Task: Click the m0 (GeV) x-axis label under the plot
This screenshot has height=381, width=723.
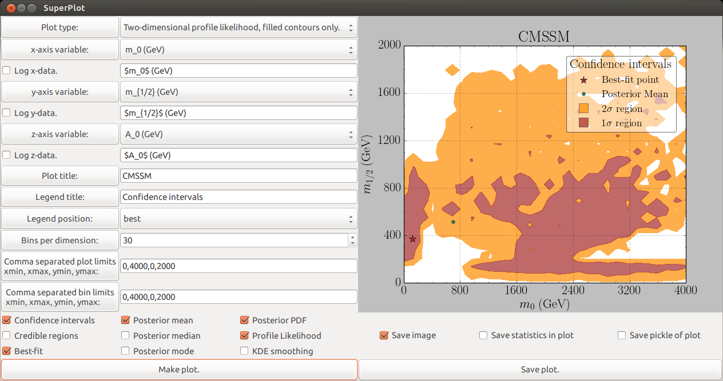Action: pyautogui.click(x=545, y=304)
